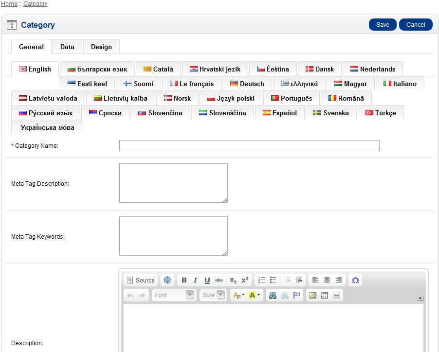
Task: Insert a bulleted list
Action: (273, 280)
